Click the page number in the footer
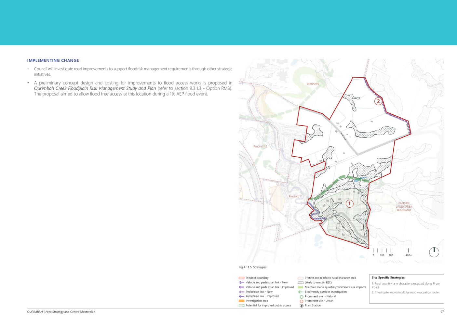Screen dimensions: 457x323 [x=442, y=312]
